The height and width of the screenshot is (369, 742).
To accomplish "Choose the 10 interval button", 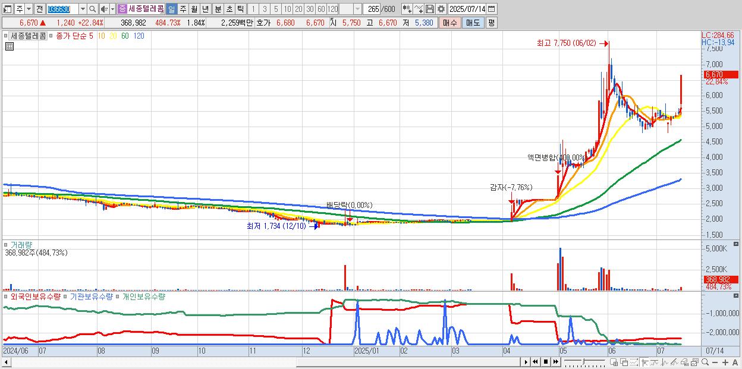I will pyautogui.click(x=287, y=9).
